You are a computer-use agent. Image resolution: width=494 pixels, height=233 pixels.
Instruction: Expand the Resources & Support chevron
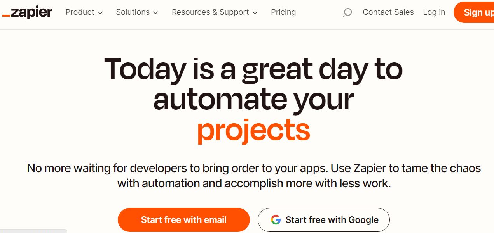(255, 13)
